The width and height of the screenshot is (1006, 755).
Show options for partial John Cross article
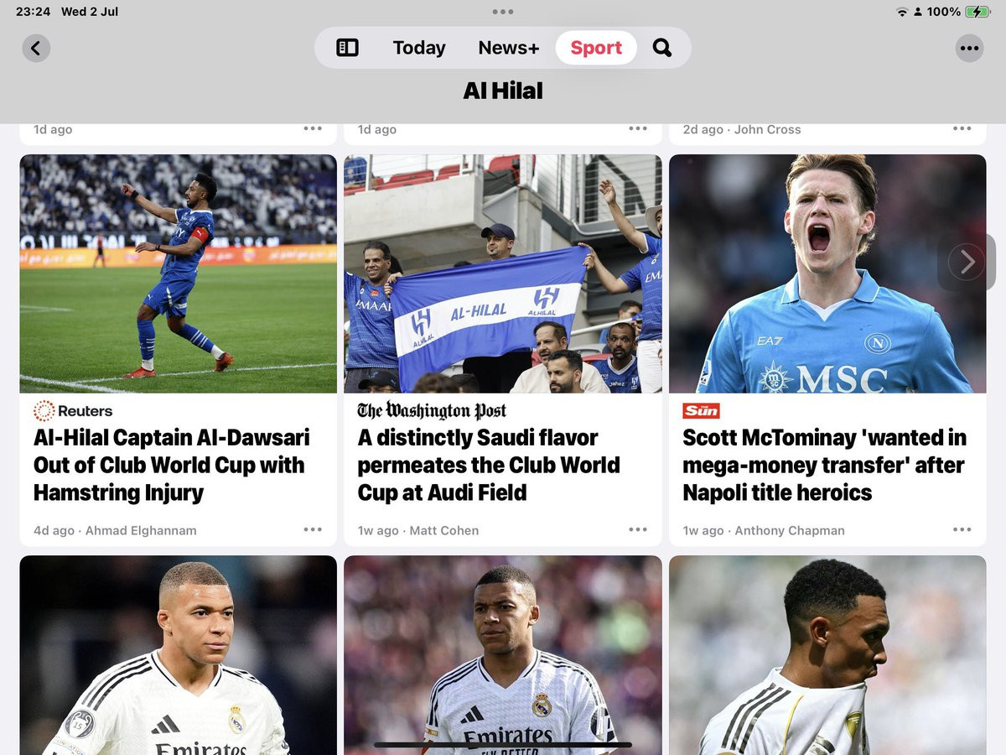point(962,128)
